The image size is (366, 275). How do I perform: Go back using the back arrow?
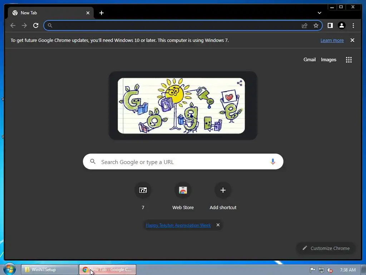(13, 25)
